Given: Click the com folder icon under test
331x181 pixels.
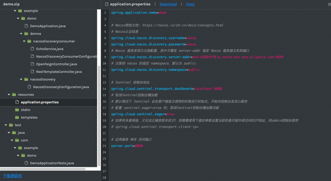Looking at the screenshot, I should pos(17,140).
